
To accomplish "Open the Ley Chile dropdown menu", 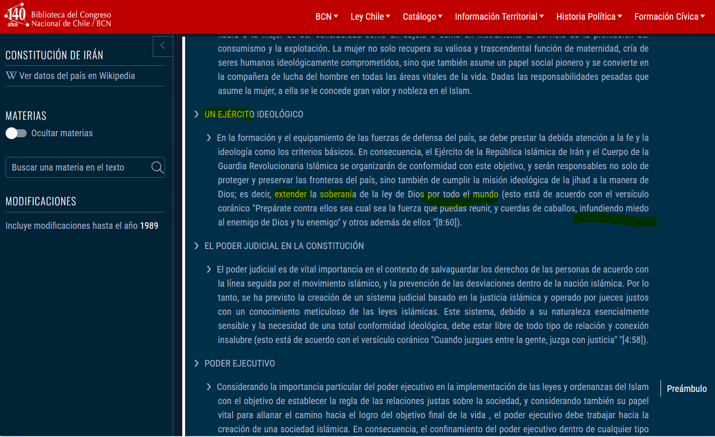I will point(370,16).
